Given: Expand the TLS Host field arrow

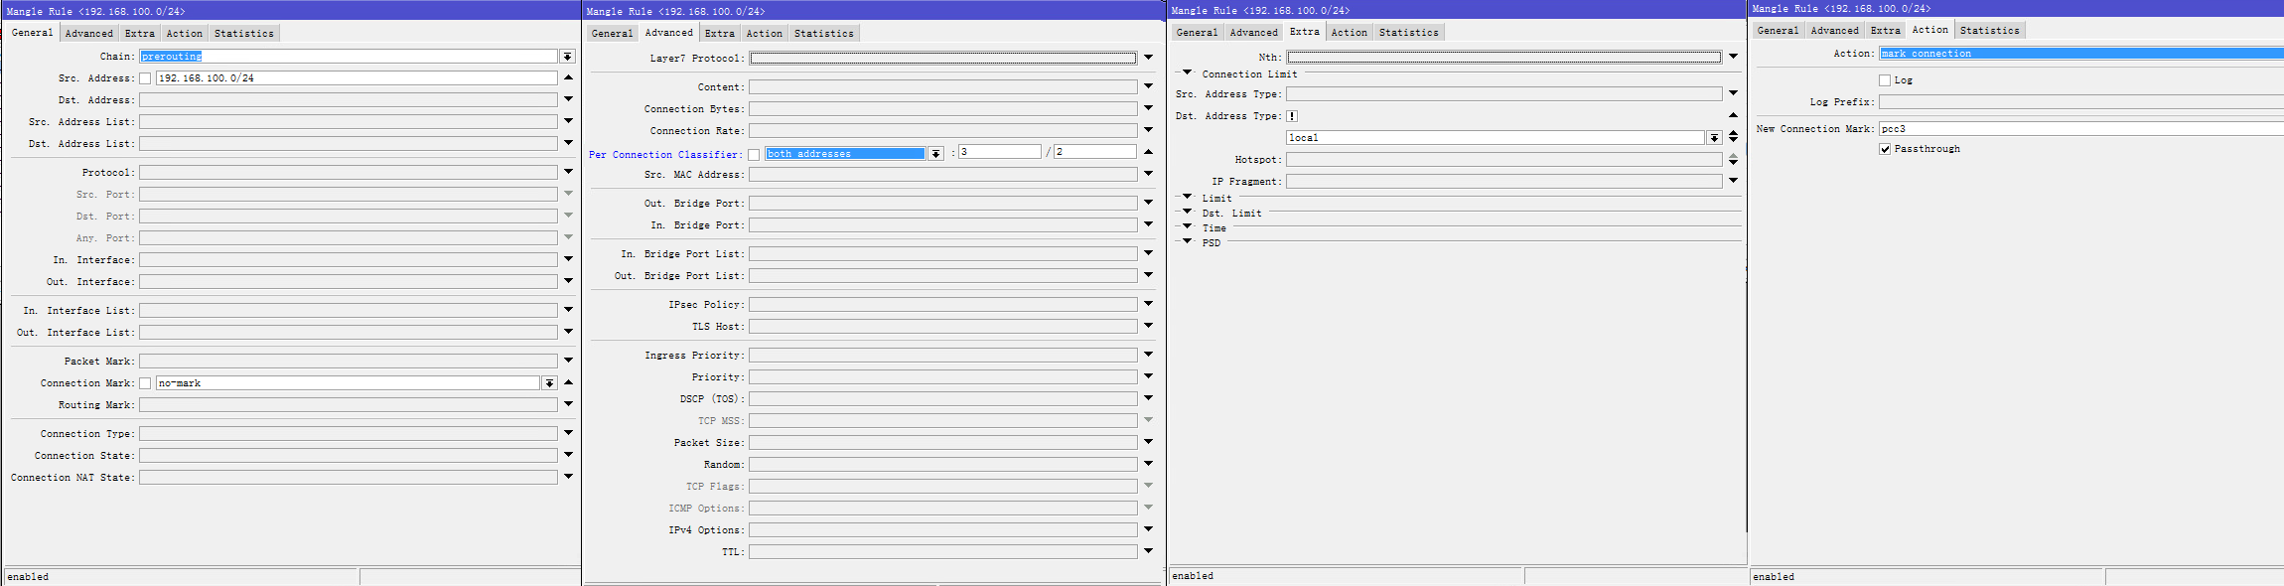Looking at the screenshot, I should 1148,326.
